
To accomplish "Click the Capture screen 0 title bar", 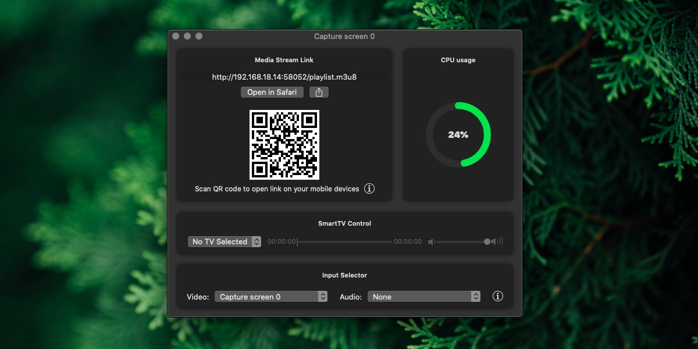I will [344, 36].
